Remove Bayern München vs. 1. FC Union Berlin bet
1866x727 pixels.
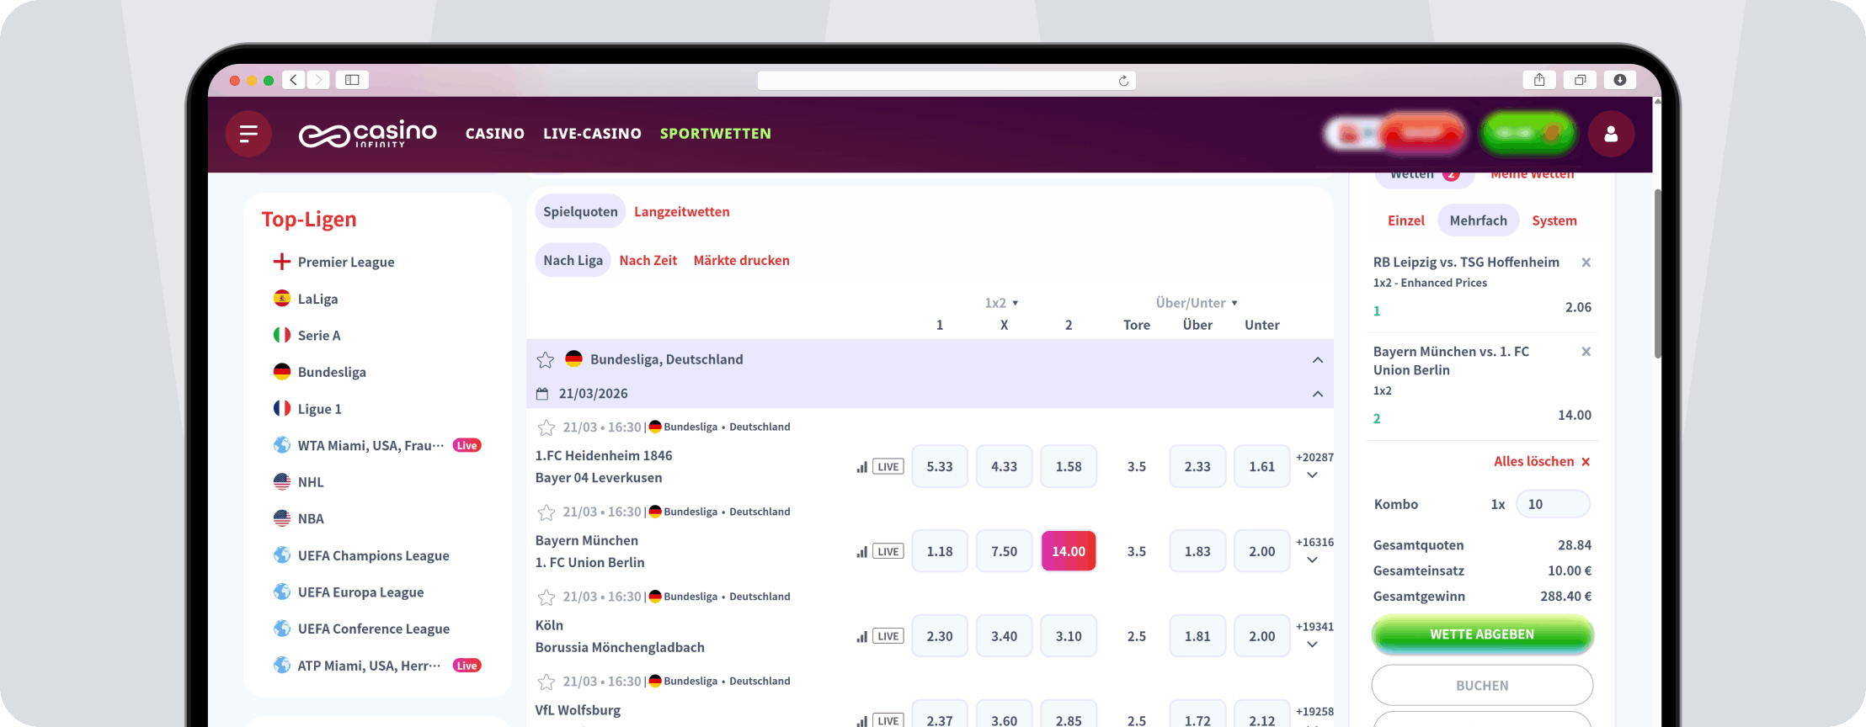(1586, 352)
